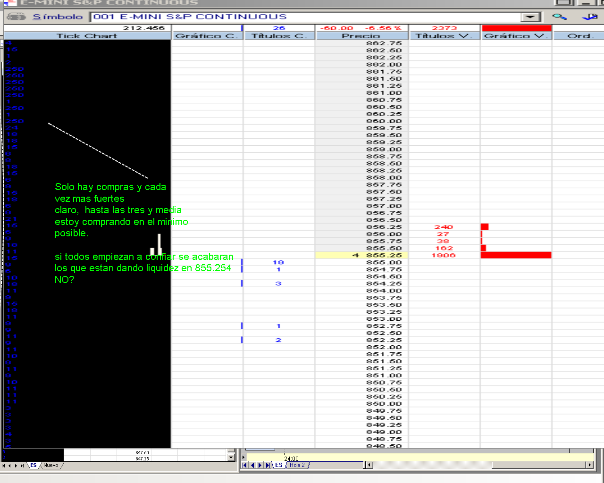
Task: Click the total sell volume 2373
Action: pos(444,28)
